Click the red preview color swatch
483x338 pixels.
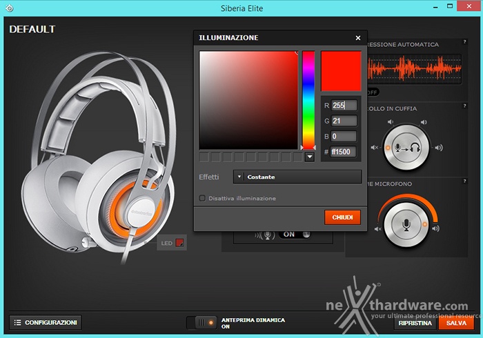point(341,71)
